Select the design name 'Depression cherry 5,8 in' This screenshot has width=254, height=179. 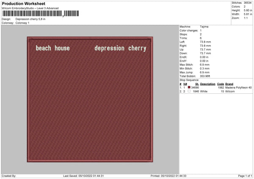30,19
